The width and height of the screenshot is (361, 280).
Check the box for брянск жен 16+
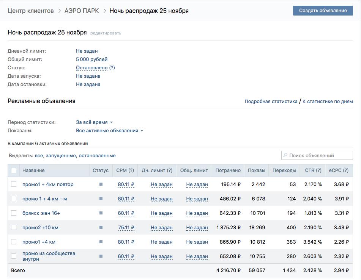(14, 213)
